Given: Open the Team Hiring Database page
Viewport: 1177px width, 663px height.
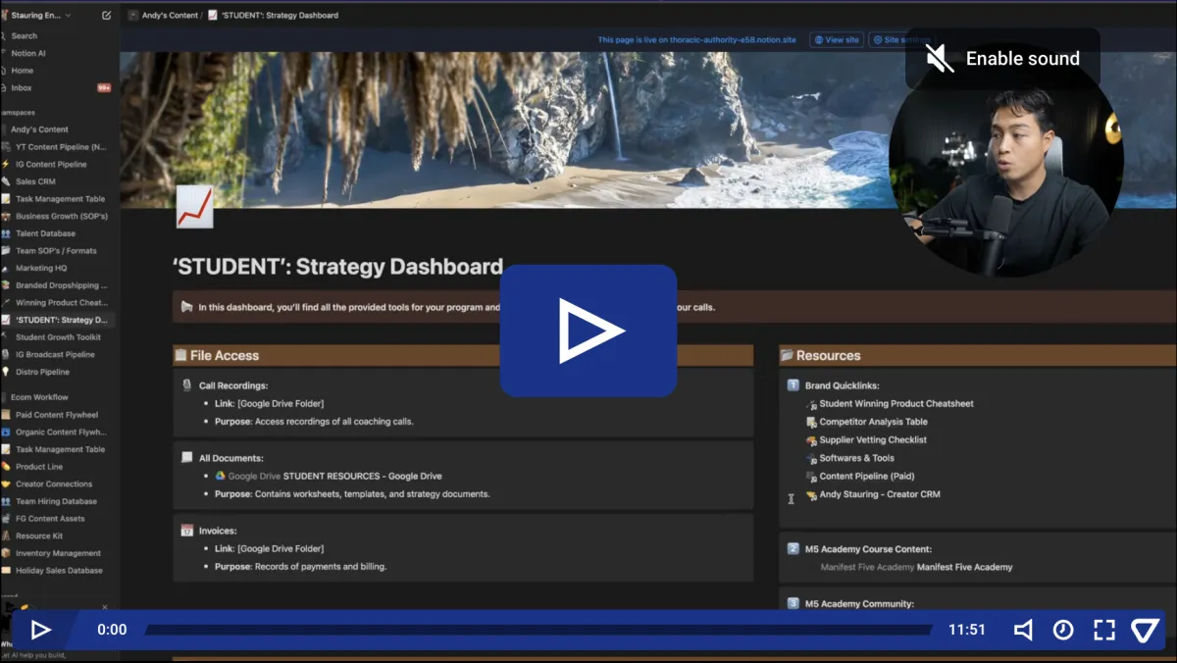Looking at the screenshot, I should [x=57, y=501].
